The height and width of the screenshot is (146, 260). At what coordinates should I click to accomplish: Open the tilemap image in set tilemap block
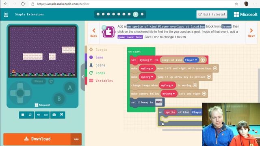click(x=159, y=102)
